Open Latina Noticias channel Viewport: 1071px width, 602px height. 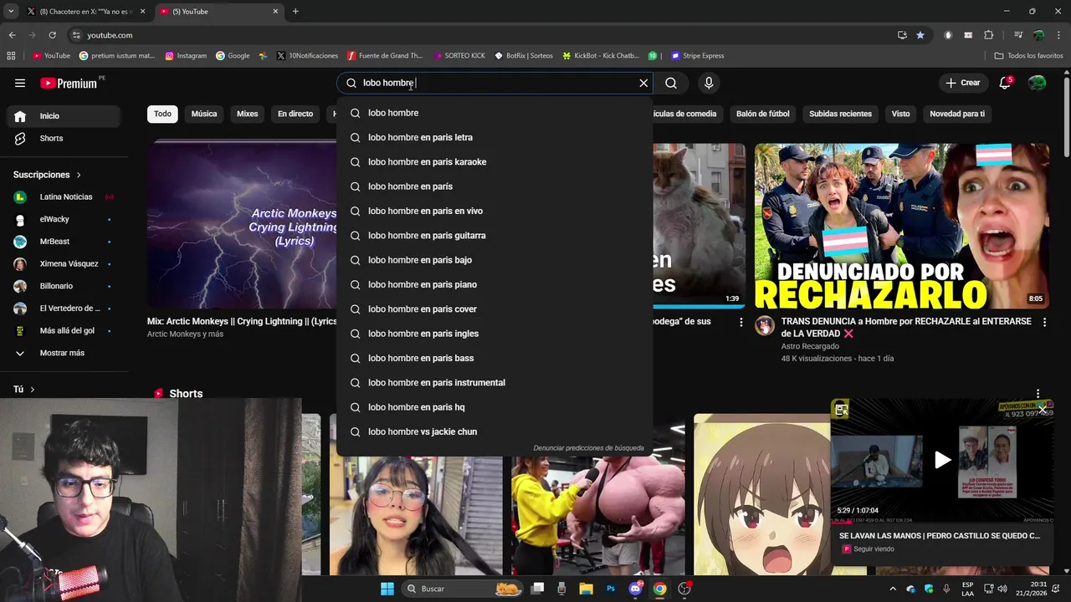(x=64, y=196)
